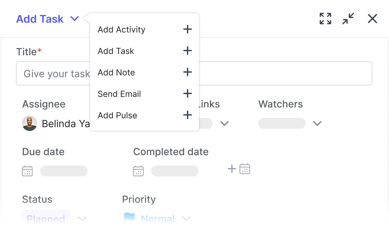Click the Title input field
This screenshot has width=389, height=242.
pyautogui.click(x=194, y=73)
